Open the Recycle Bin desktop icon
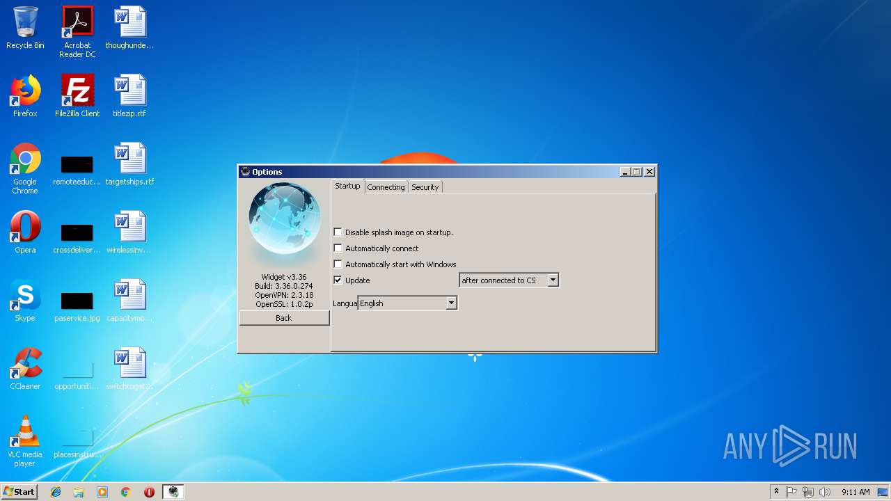891x501 pixels. (x=25, y=28)
